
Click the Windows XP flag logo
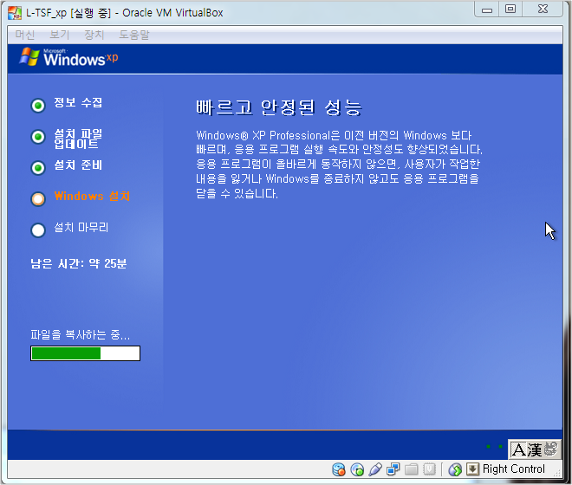29,57
